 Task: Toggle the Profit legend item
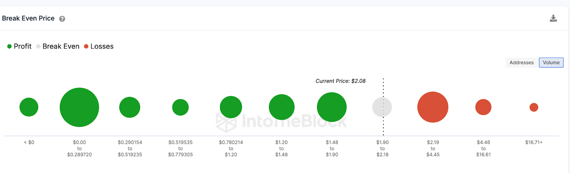(19, 46)
